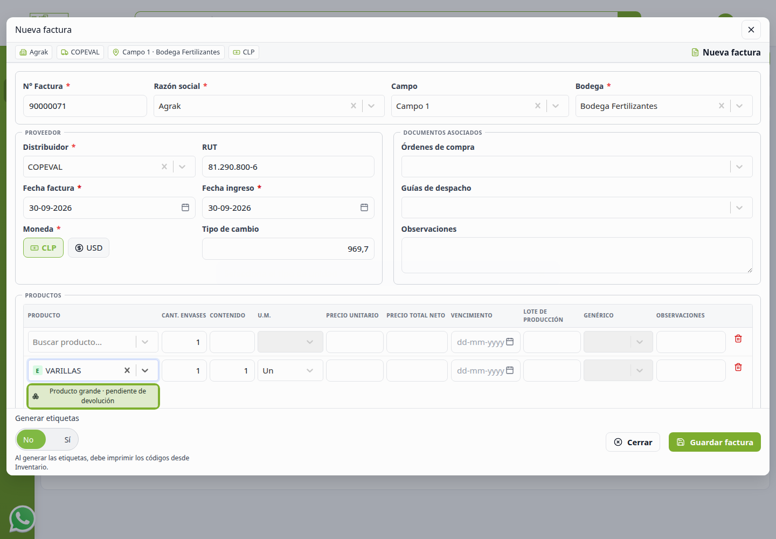Screen dimensions: 776x539
Task: Set Generar etiquetas to Sí
Action: point(67,440)
